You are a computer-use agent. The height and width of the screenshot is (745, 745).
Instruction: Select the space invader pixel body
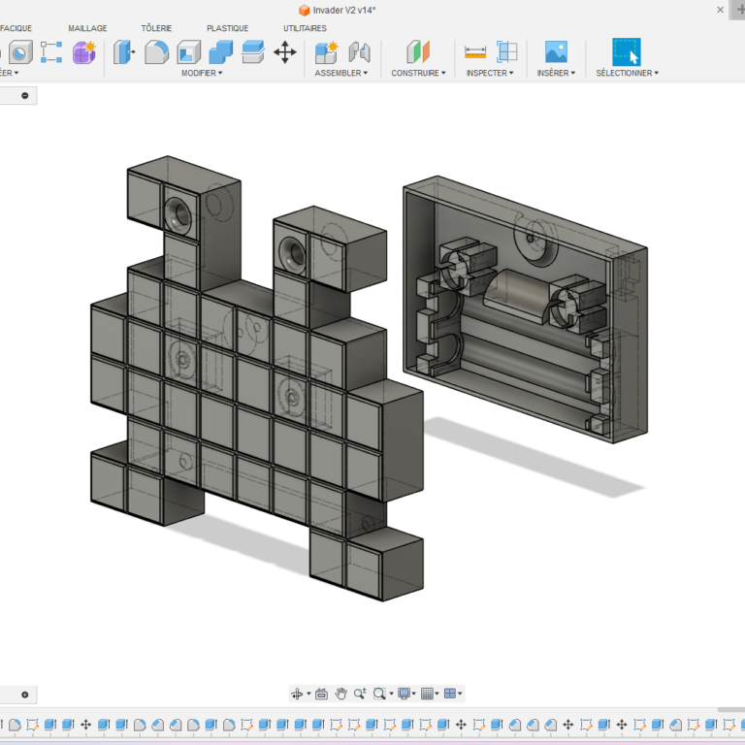tap(256, 380)
